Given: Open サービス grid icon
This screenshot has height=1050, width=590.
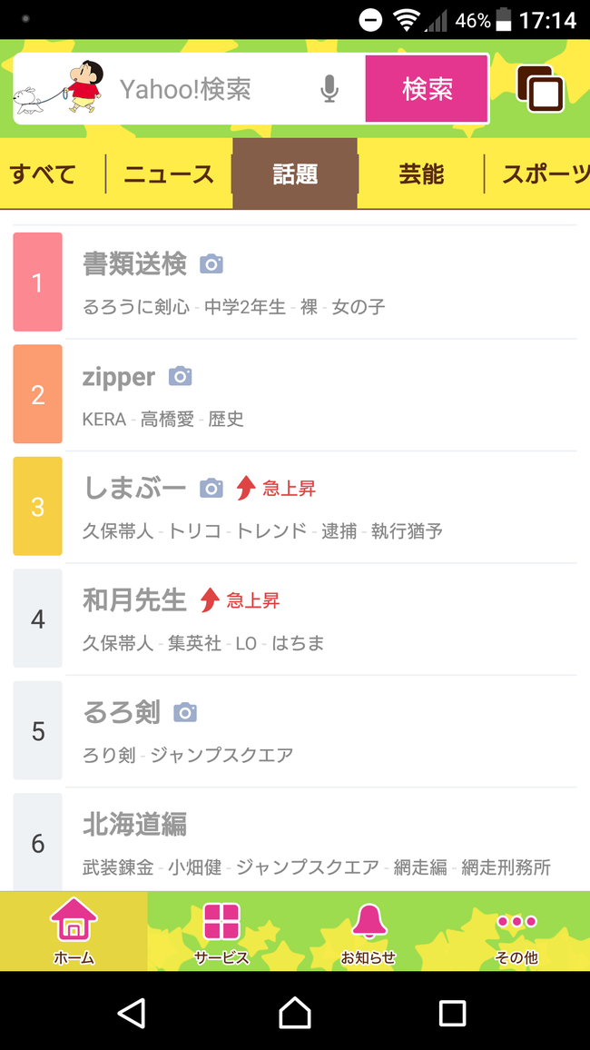Looking at the screenshot, I should 221,932.
